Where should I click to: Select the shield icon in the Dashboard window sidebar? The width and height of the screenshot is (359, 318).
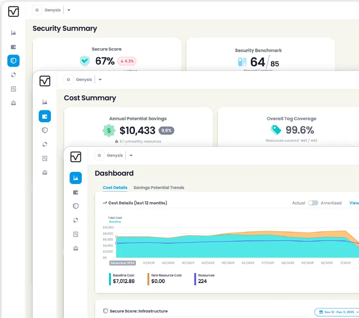click(75, 206)
